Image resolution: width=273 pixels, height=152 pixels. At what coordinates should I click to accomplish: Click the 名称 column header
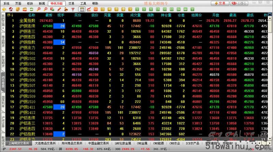click(x=32, y=15)
